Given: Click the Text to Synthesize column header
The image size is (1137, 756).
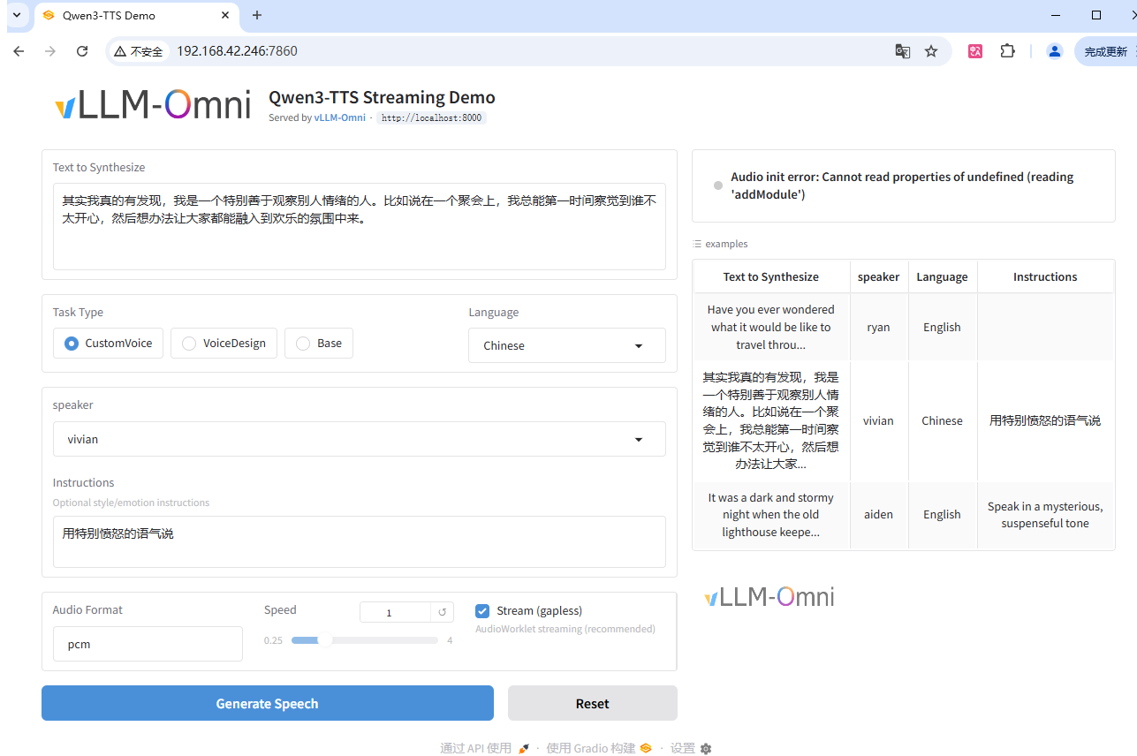Looking at the screenshot, I should [771, 276].
